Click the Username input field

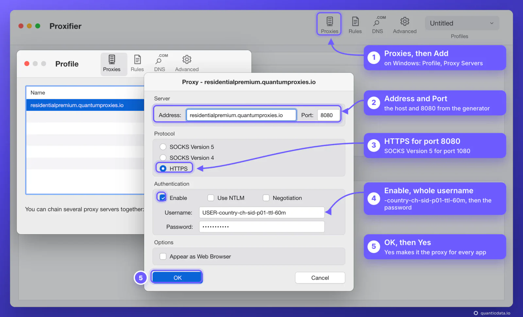pos(262,213)
